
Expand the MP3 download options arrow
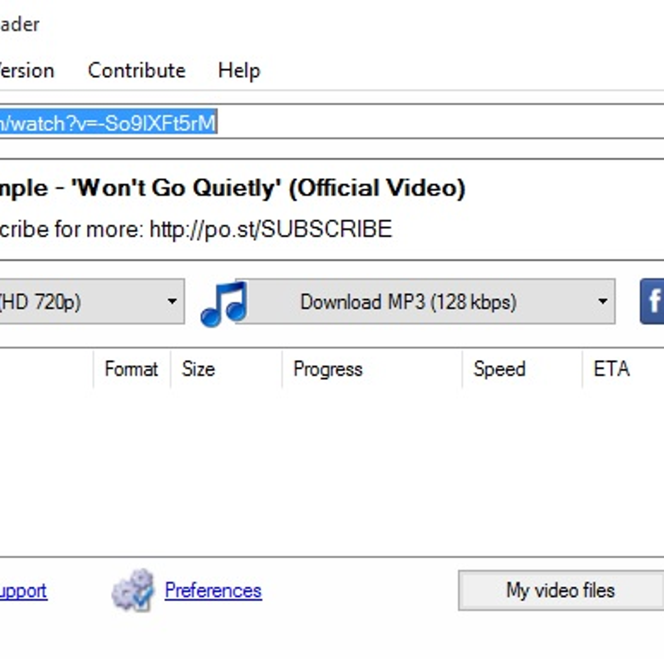(603, 301)
